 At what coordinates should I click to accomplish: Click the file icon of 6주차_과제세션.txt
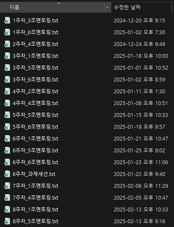click(7, 174)
